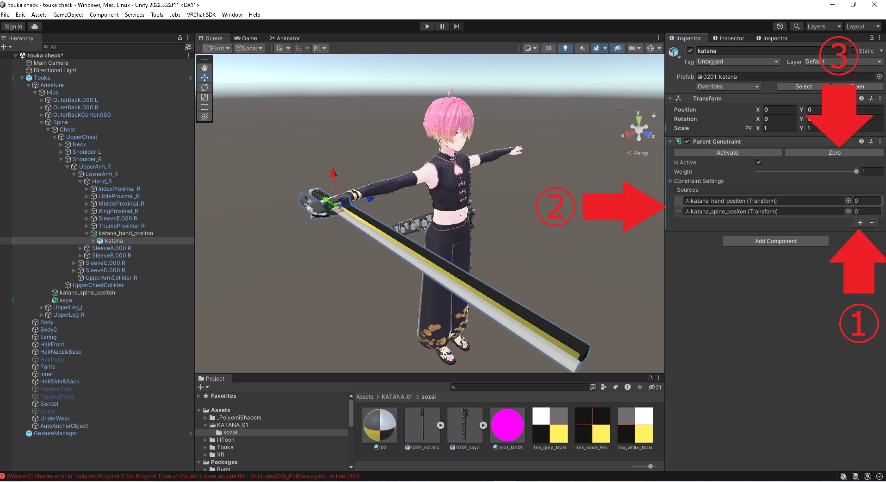The width and height of the screenshot is (886, 482).
Task: Toggle grid snapping icon
Action: pyautogui.click(x=298, y=48)
